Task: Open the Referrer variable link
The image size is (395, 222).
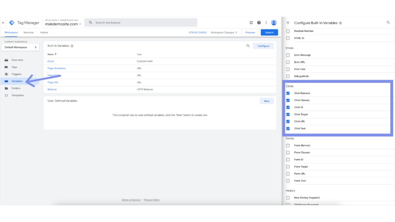Action: (x=52, y=89)
